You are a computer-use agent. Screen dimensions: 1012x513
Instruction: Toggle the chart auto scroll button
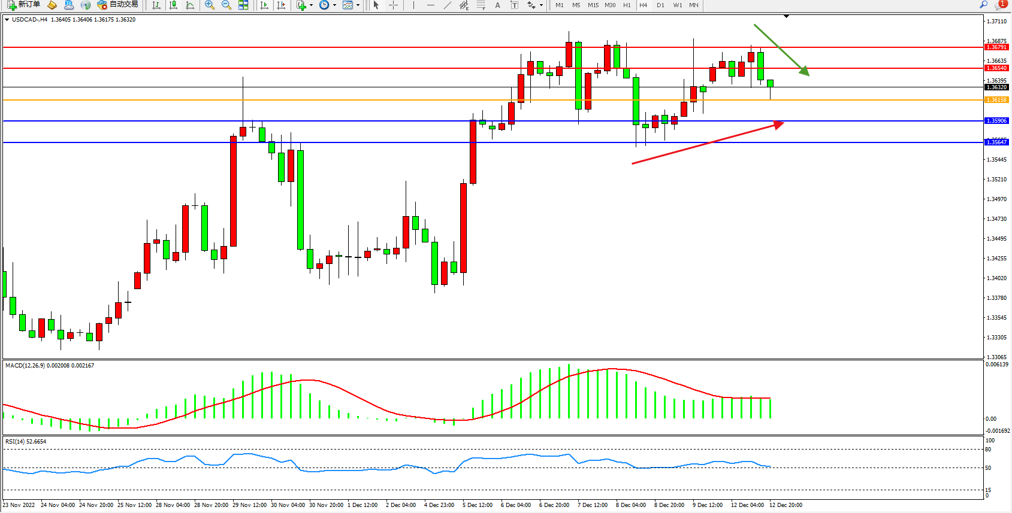point(264,5)
